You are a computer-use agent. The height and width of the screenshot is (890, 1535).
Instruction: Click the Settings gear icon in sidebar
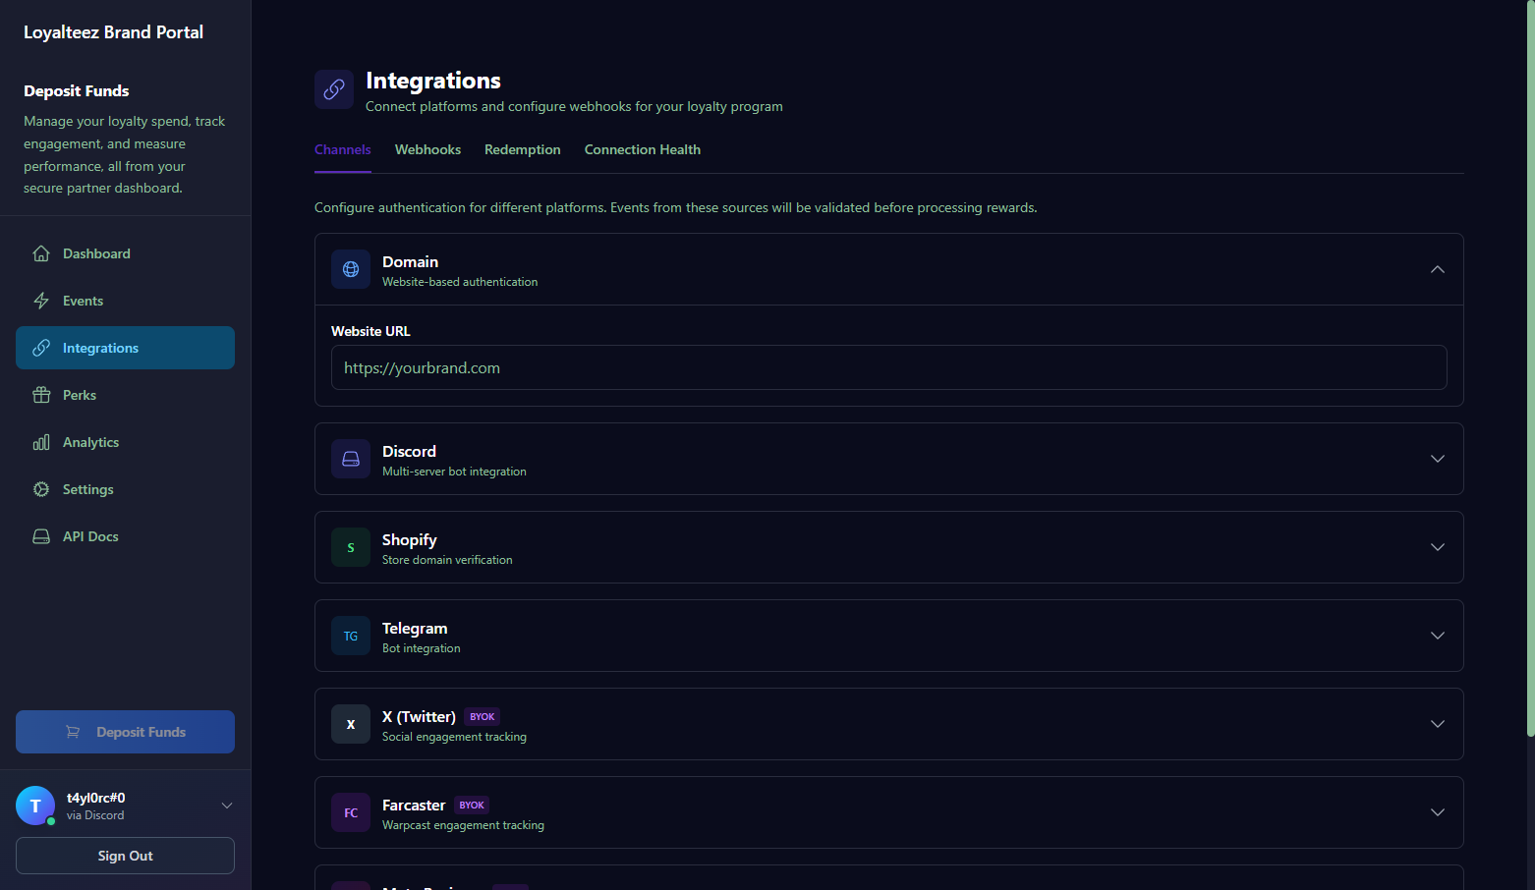coord(40,488)
